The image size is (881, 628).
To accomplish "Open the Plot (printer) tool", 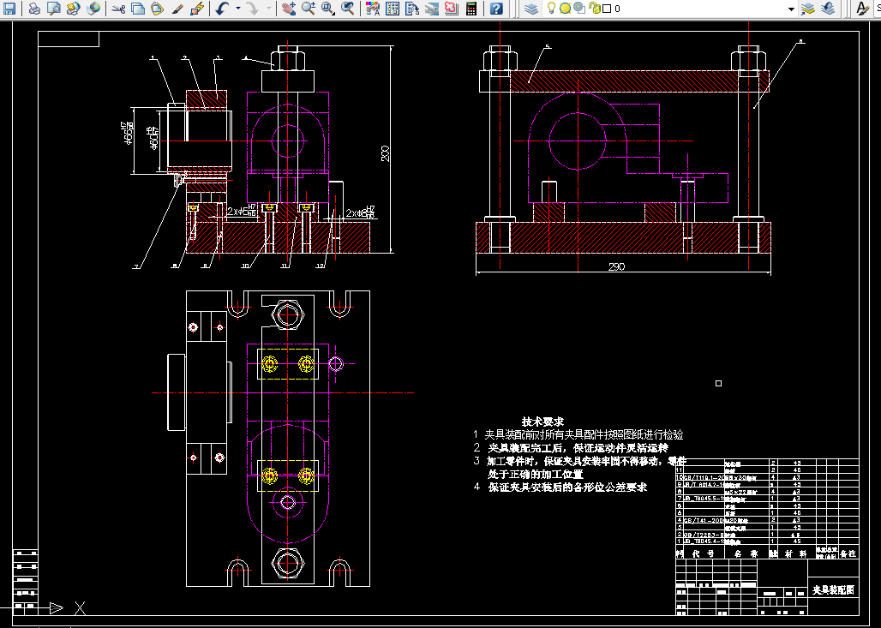I will pos(35,9).
